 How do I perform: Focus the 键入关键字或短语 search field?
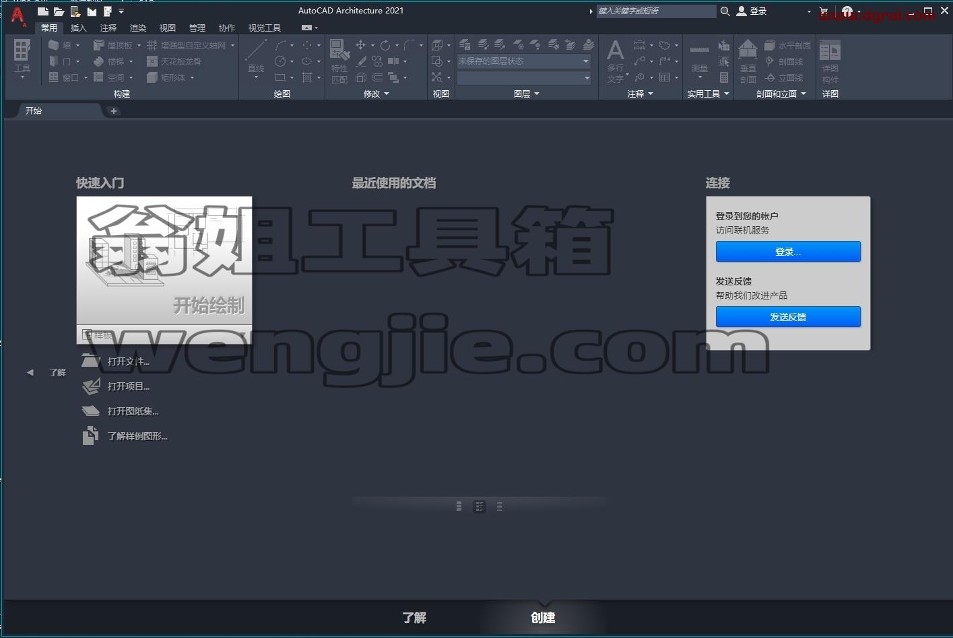pos(656,11)
